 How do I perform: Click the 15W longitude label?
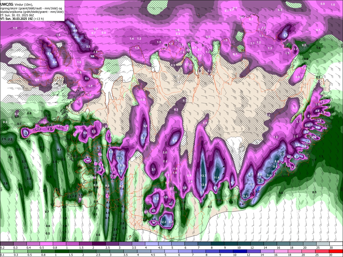click(x=284, y=1)
